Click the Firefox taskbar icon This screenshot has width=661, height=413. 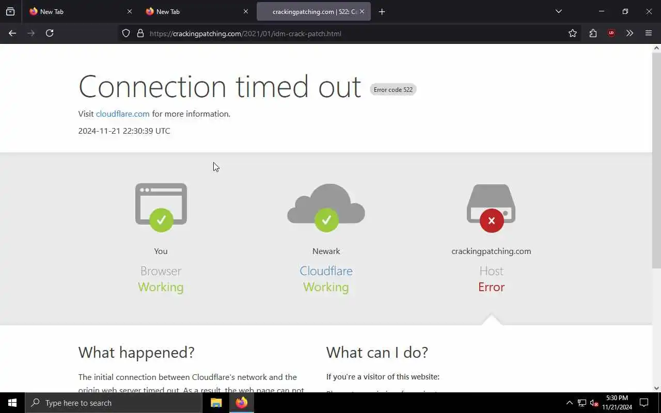242,403
